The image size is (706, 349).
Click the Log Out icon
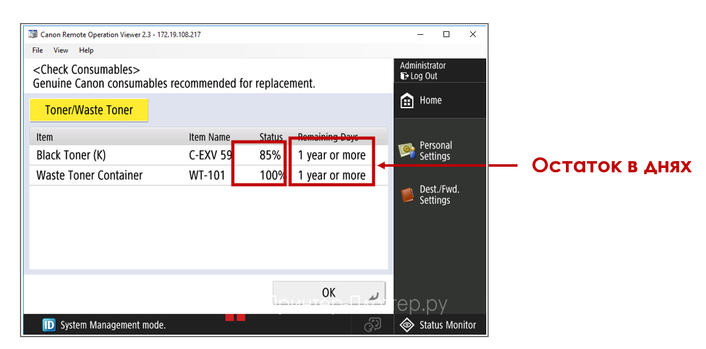pyautogui.click(x=404, y=77)
